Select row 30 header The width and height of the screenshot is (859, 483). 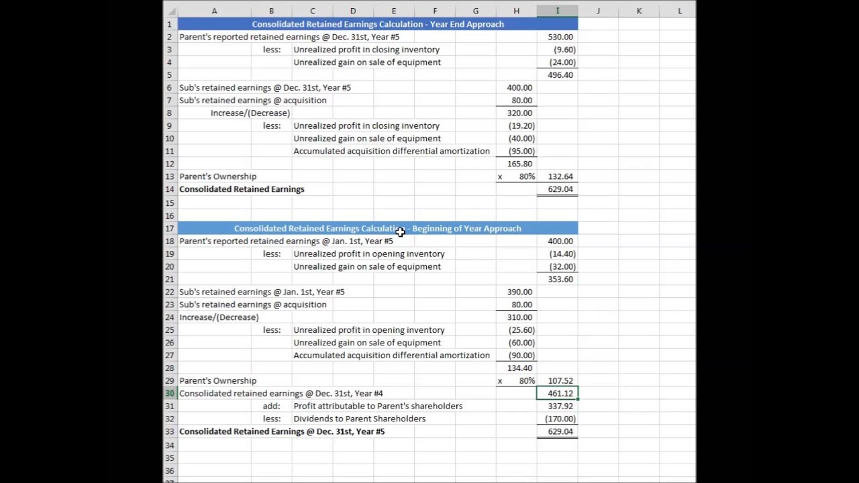point(170,393)
